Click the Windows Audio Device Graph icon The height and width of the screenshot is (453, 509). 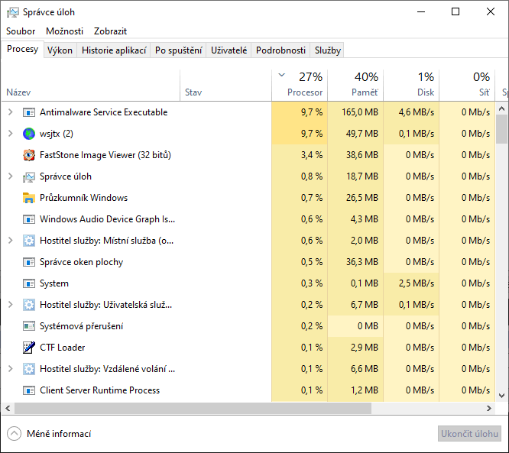coord(29,219)
